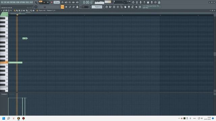Screen dimensions: 216x121
Task: Open piano roll options menu arrow
Action: click(1, 10)
